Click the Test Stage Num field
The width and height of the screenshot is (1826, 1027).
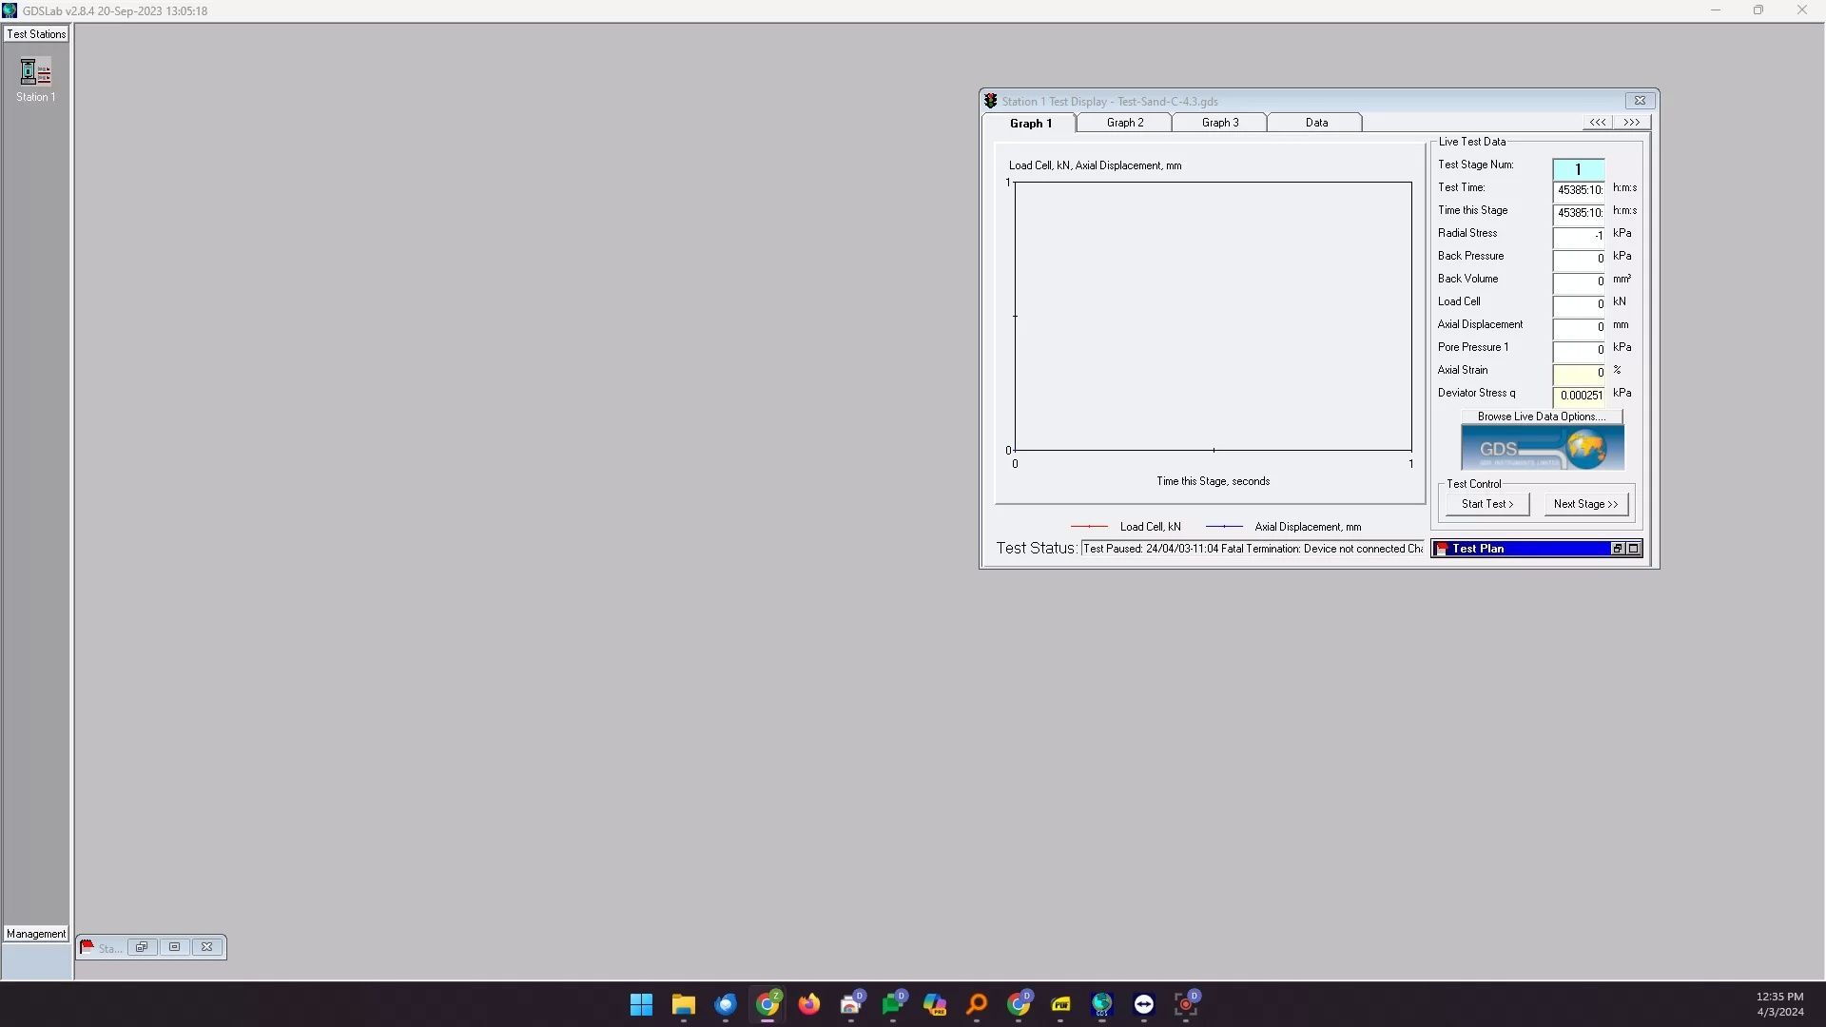pos(1578,169)
